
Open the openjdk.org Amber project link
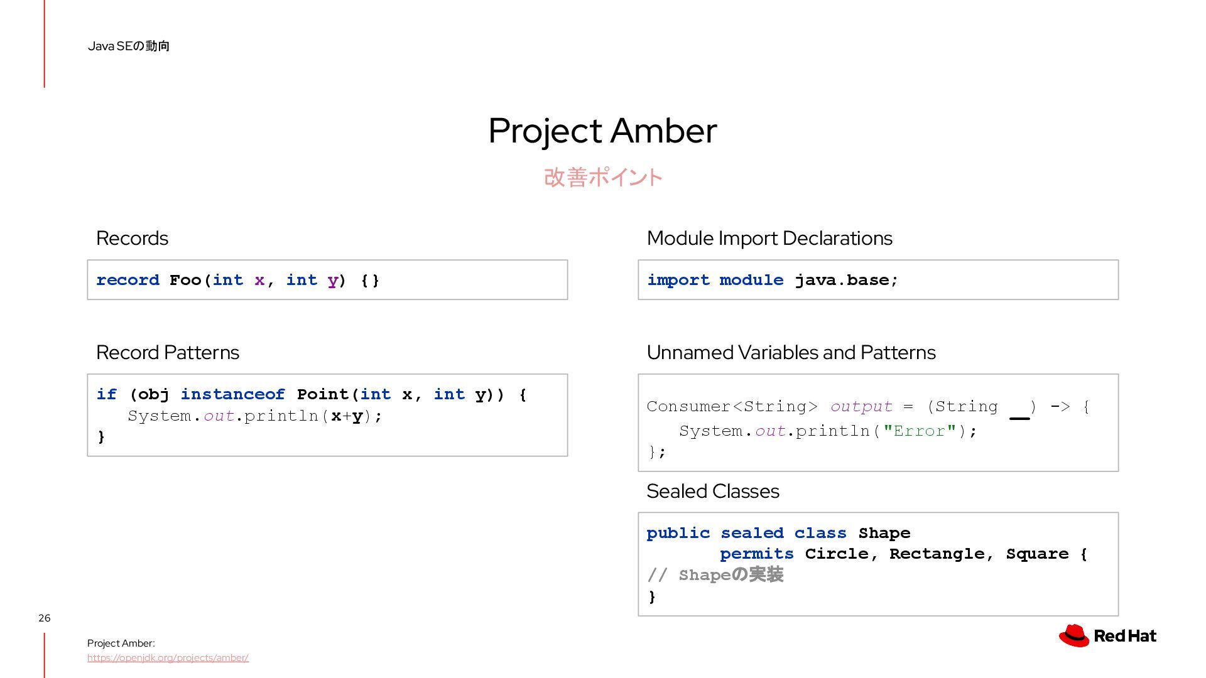pos(168,658)
